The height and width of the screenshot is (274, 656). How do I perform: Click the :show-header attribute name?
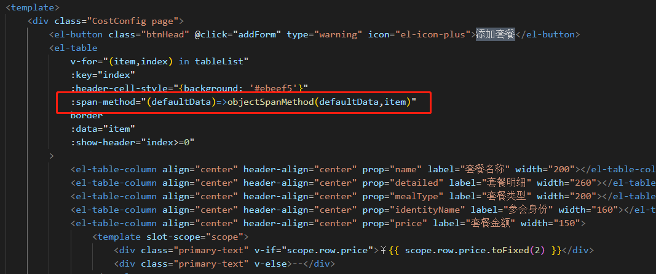click(103, 142)
